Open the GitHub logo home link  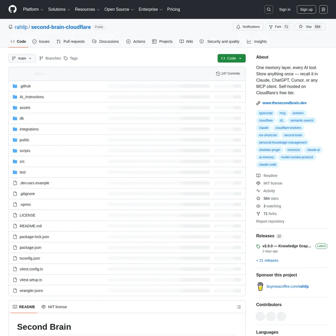13,9
